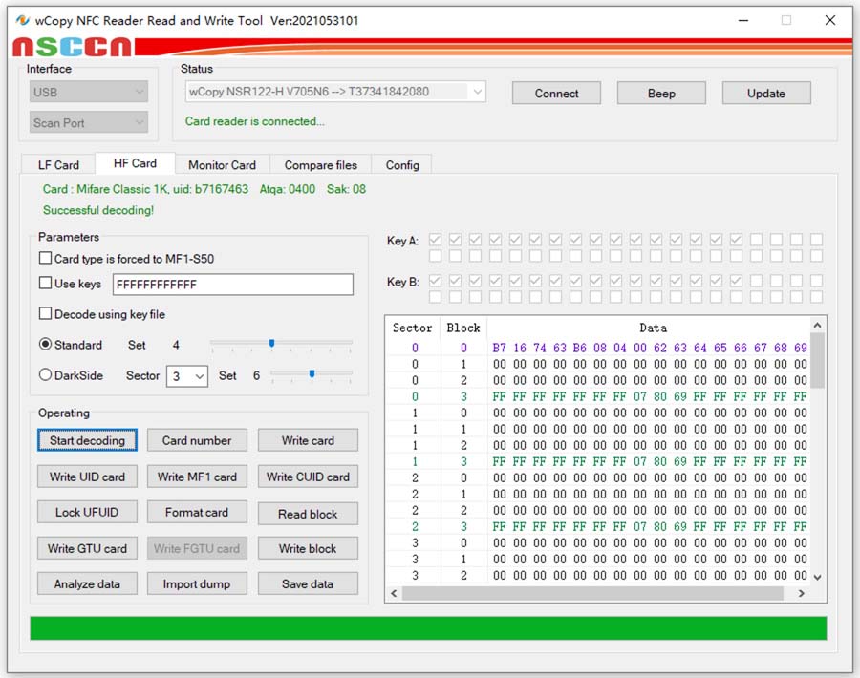Click the wCopy app icon in title bar
This screenshot has width=860, height=678.
(x=23, y=20)
